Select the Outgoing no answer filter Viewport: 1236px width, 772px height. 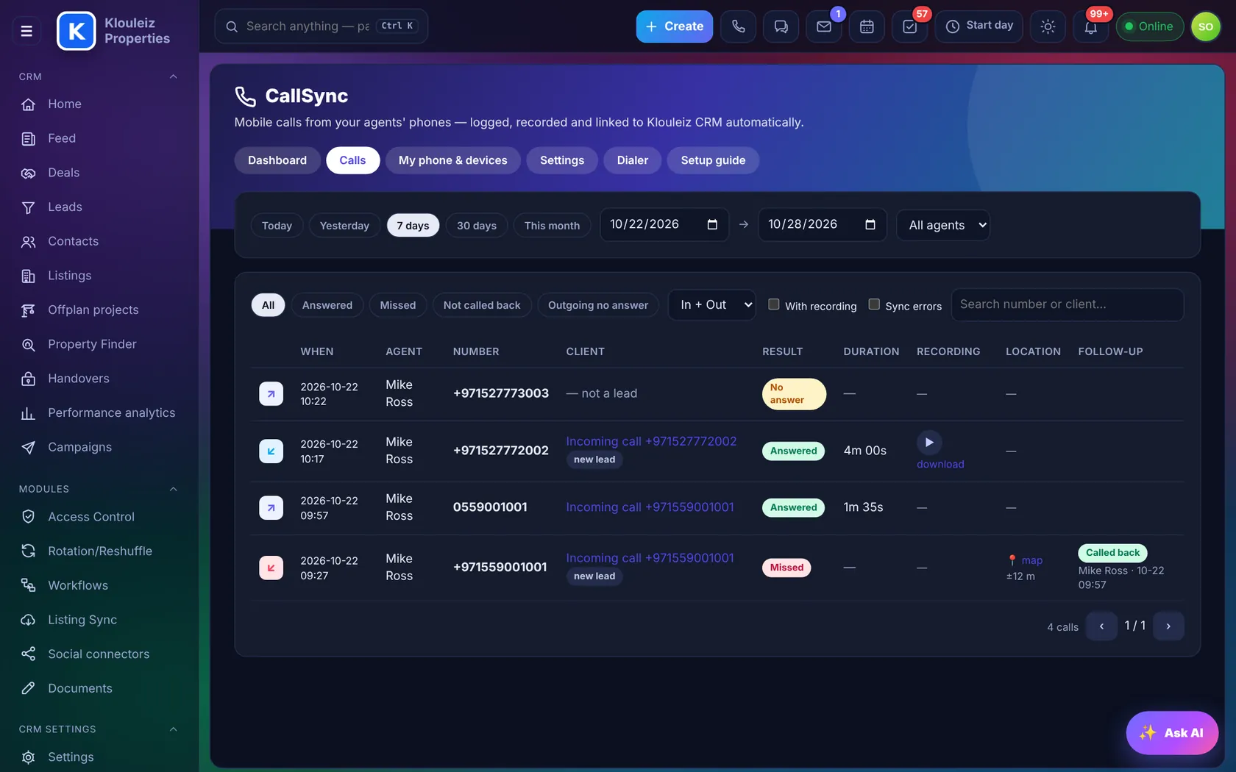coord(598,305)
